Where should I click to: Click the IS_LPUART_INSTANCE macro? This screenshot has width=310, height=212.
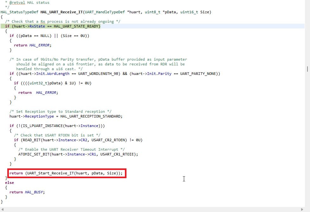click(x=43, y=126)
